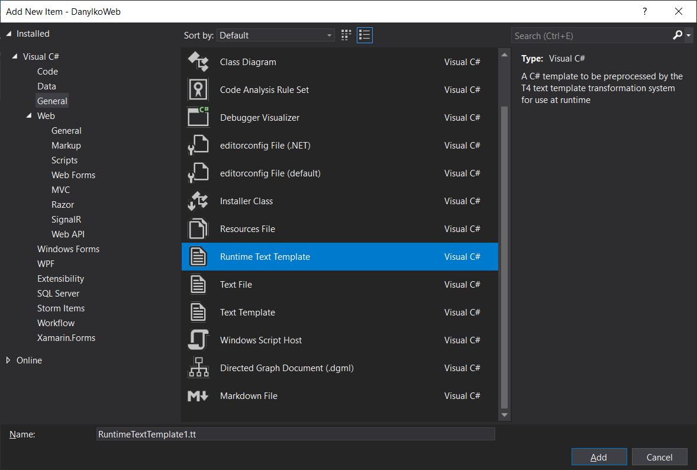Screen dimensions: 697x470
Task: Switch to small icons list view
Action: [x=364, y=35]
